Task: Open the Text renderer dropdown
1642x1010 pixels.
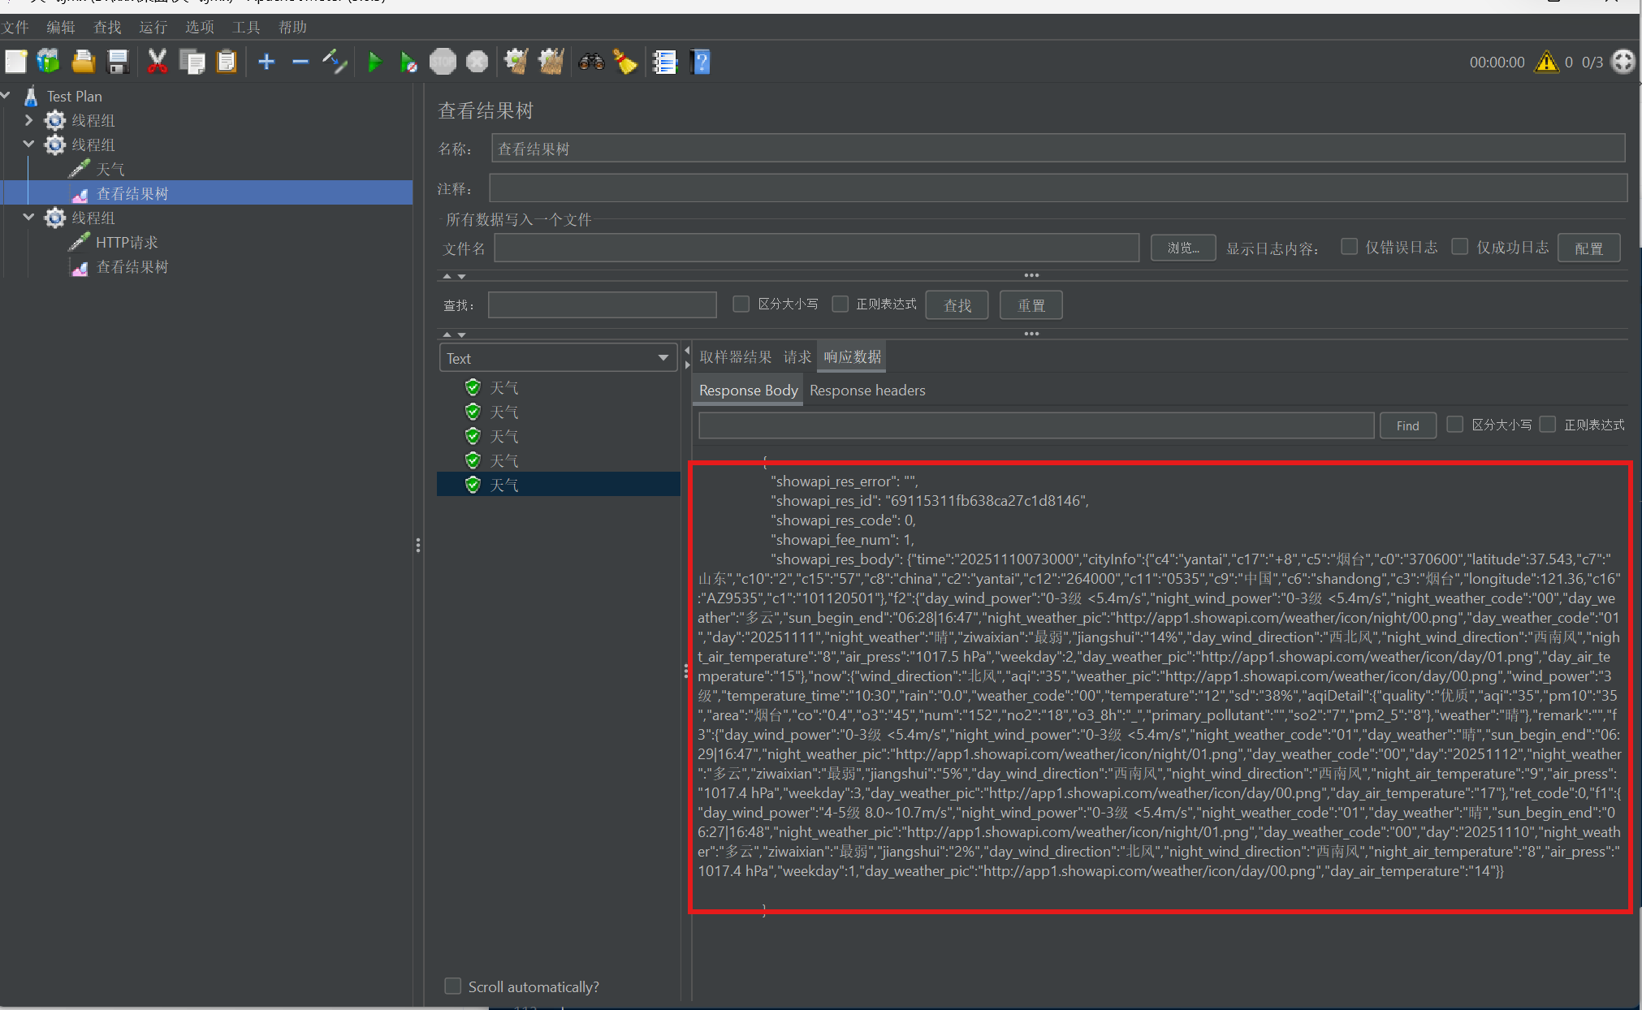Action: click(558, 358)
